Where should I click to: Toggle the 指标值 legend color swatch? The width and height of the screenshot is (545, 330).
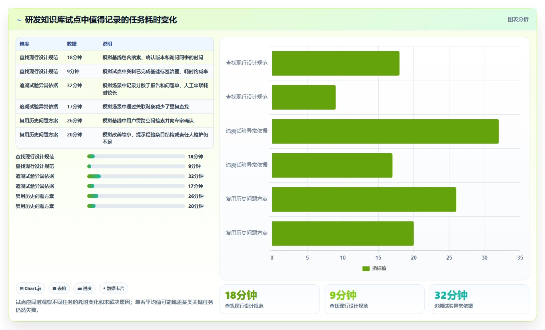pyautogui.click(x=366, y=269)
